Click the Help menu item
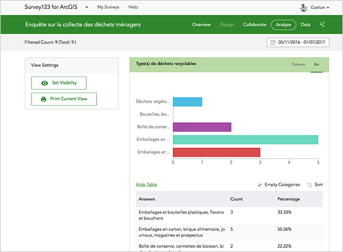The height and width of the screenshot is (252, 343). (133, 7)
